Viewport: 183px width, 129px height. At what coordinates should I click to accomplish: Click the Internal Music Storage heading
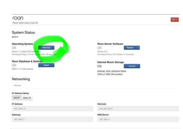coord(110,62)
